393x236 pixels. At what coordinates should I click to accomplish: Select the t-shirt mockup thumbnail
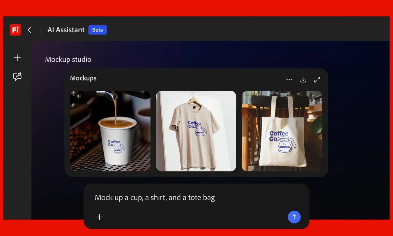point(196,131)
